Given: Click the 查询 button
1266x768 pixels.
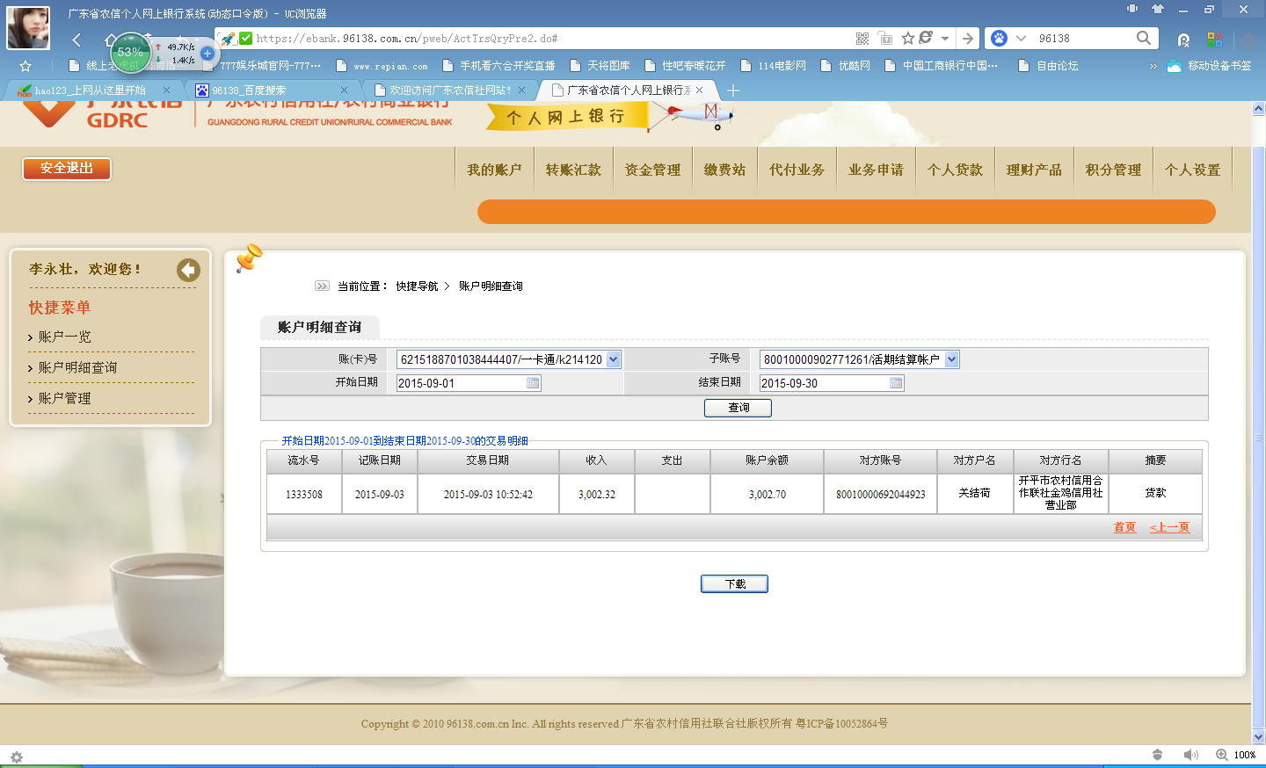Looking at the screenshot, I should pyautogui.click(x=738, y=408).
